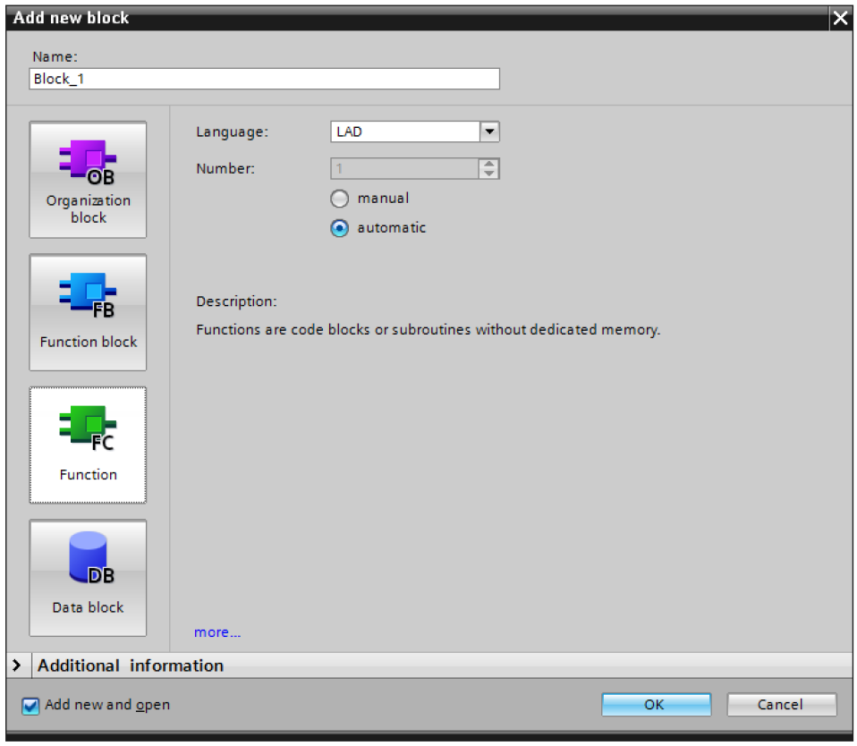Increase Number with the up spinner arrow
This screenshot has width=857, height=746.
point(489,164)
